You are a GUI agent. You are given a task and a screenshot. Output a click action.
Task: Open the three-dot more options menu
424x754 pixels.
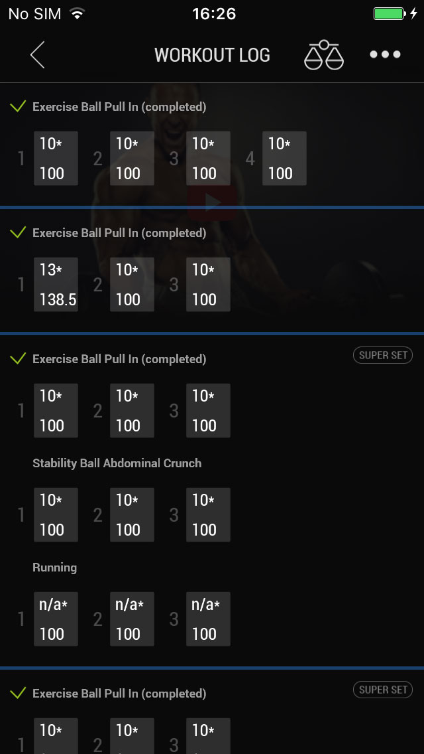(385, 55)
